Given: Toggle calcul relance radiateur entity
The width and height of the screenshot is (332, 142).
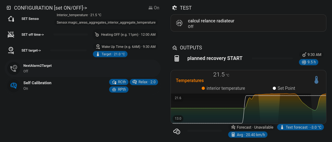Looking at the screenshot, I should click(x=211, y=23).
